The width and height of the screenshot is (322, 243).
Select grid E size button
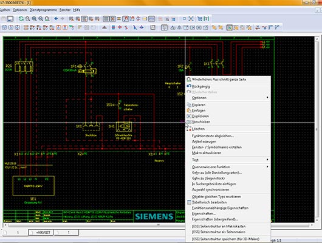(x=97, y=19)
